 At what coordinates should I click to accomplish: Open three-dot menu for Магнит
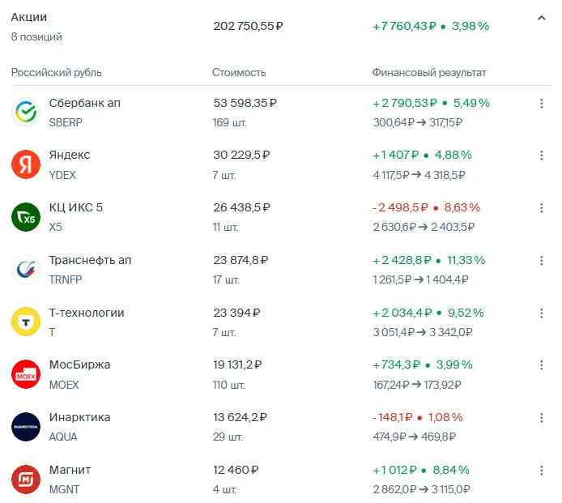click(541, 471)
